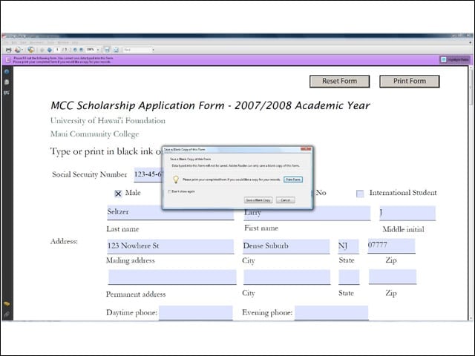Click the zoom out toolbar icon
Viewport: 475px width, 356px height.
75,50
